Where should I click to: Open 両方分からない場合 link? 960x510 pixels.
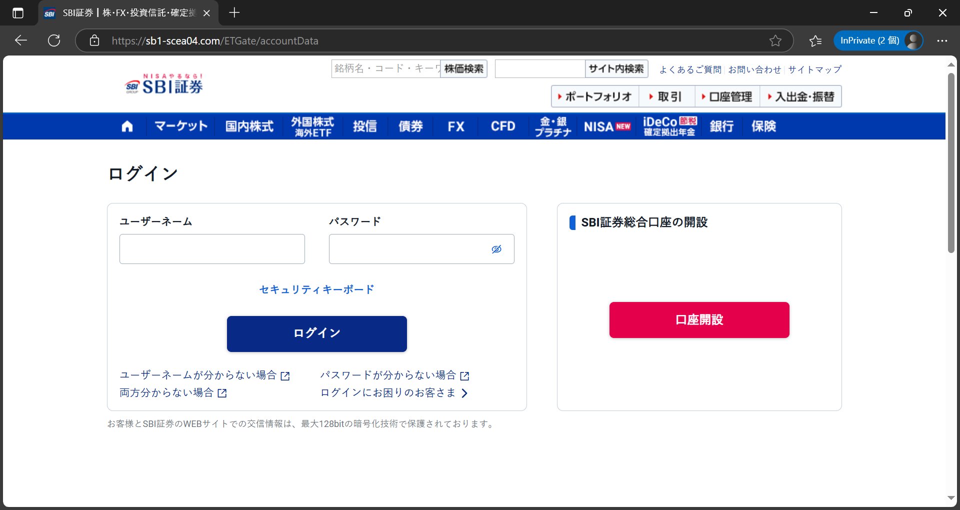click(x=173, y=393)
